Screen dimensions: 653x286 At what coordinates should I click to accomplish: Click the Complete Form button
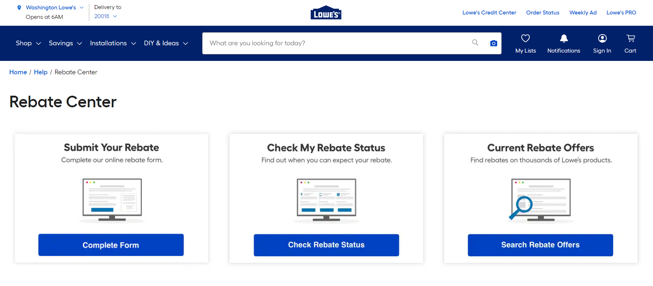111,245
